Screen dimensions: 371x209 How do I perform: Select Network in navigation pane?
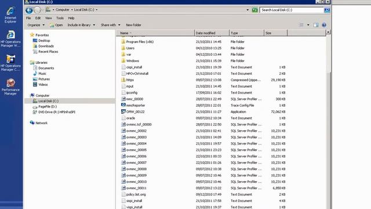click(41, 123)
